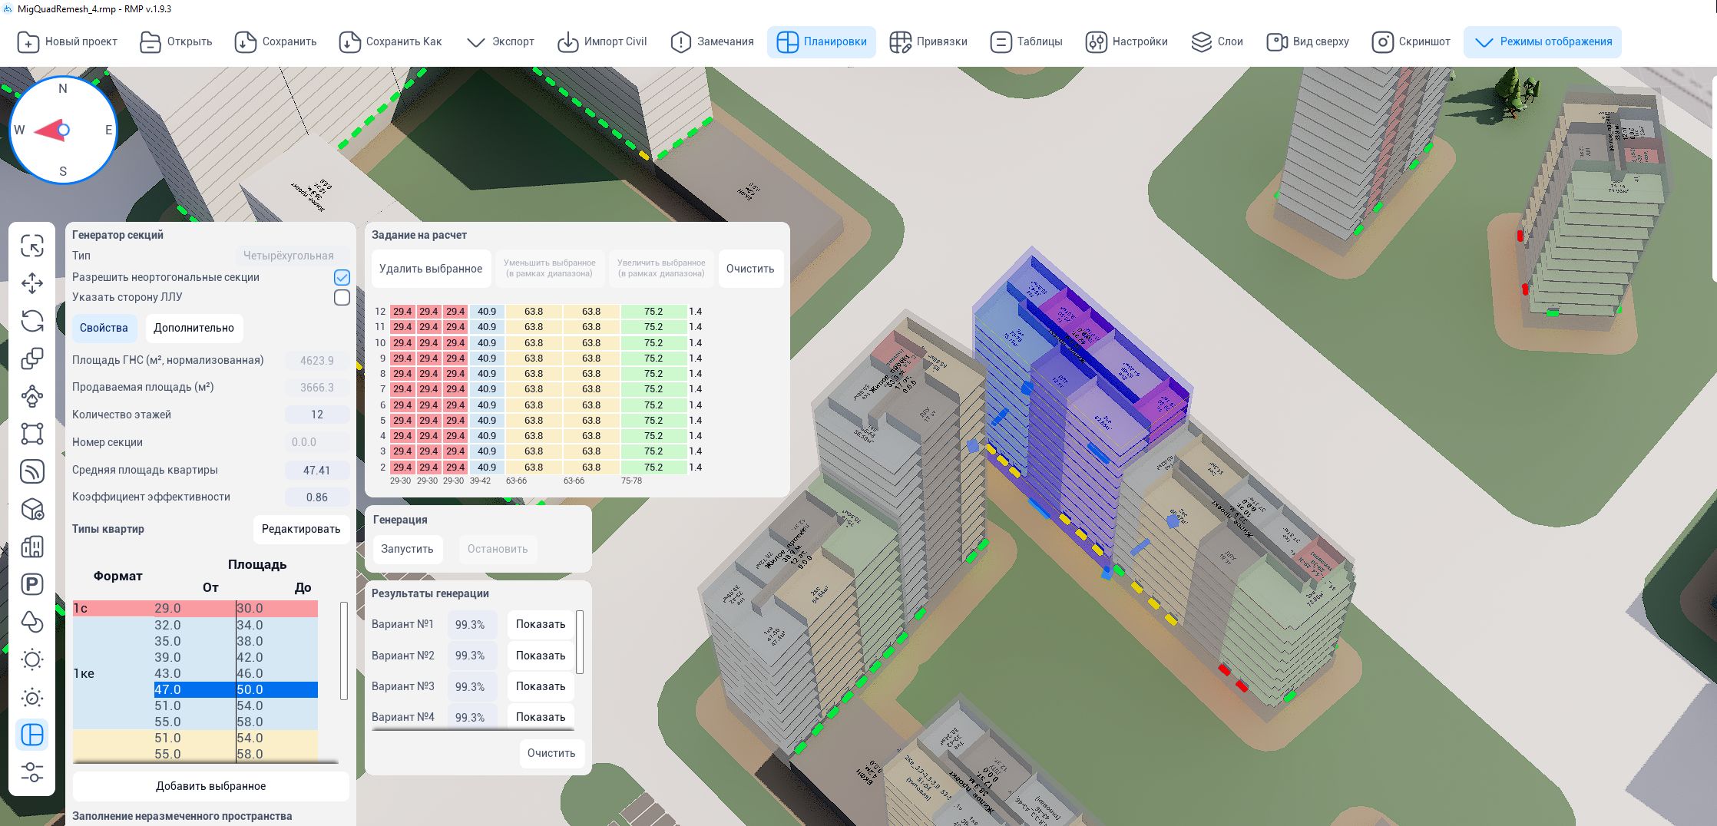Enable 'Указать сторону ЛЛУ' checkbox

click(342, 297)
